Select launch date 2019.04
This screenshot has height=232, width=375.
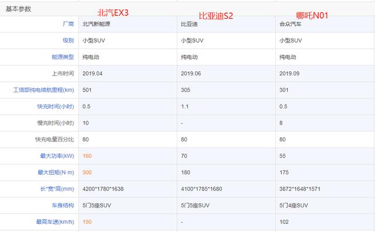tap(93, 74)
